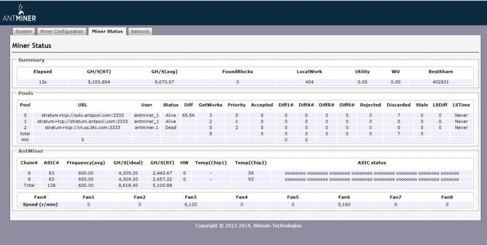487x245 pixels.
Task: Click chain 6 ASIC status string
Action: 372,173
